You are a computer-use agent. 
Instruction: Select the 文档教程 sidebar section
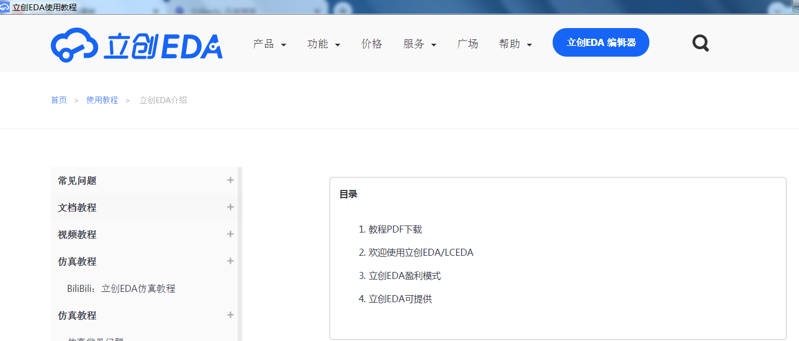pos(144,207)
